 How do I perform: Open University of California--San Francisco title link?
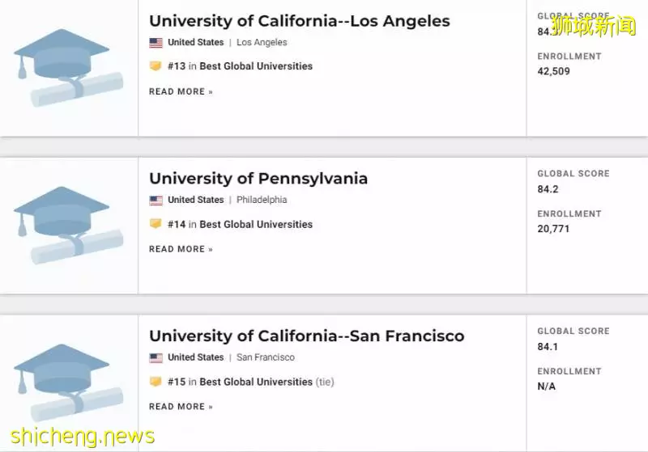[307, 336]
